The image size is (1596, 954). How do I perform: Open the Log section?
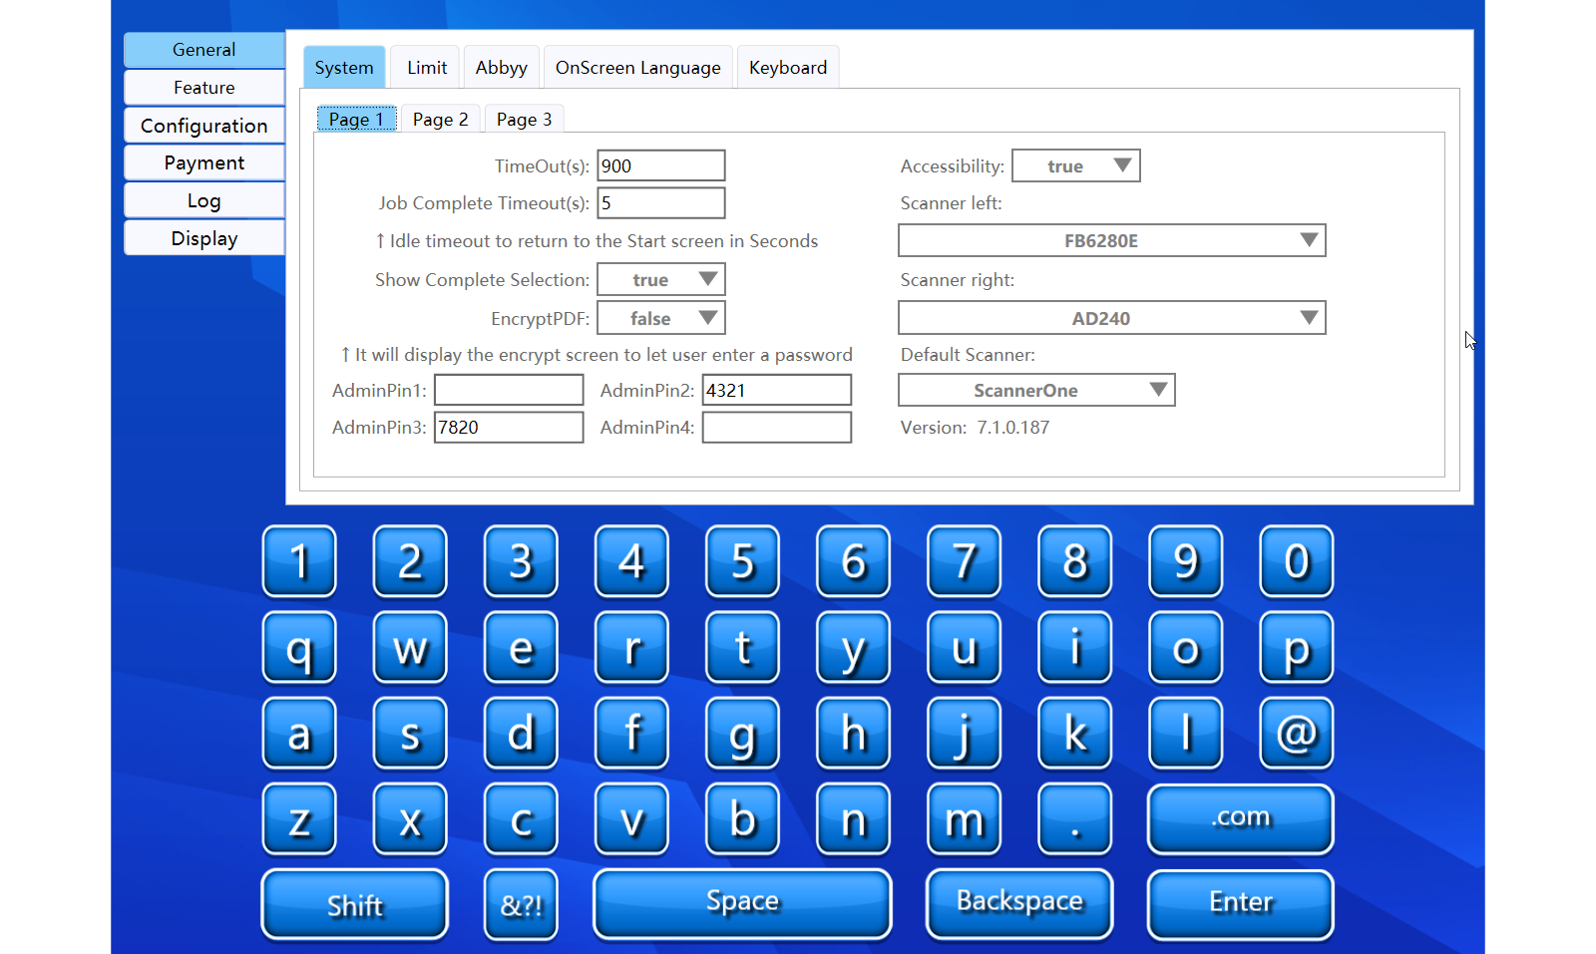coord(204,200)
